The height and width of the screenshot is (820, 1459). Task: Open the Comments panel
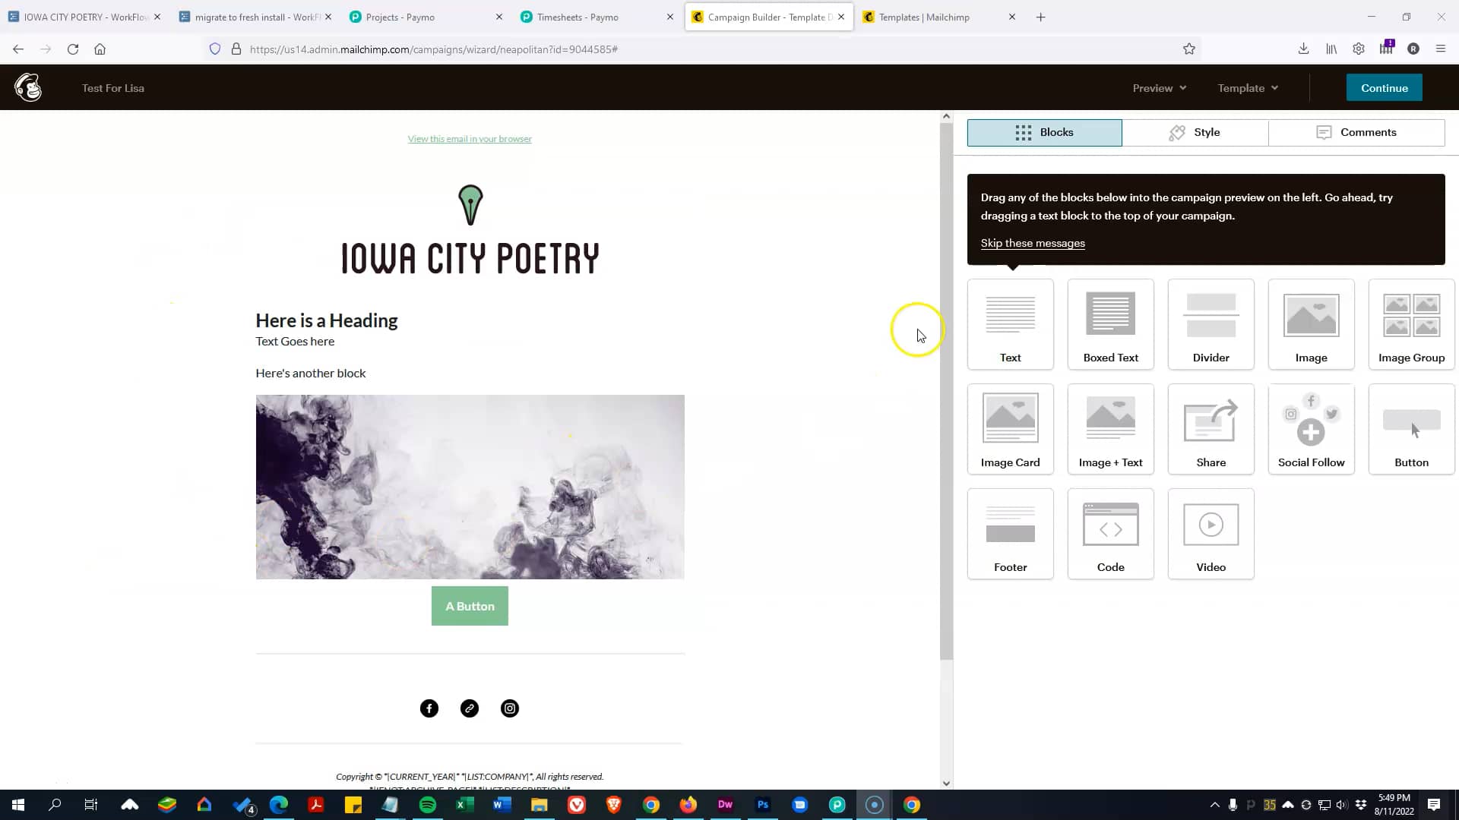pos(1358,132)
